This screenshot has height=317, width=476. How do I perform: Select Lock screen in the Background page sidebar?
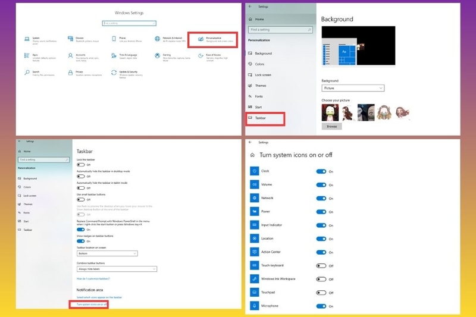(x=263, y=75)
